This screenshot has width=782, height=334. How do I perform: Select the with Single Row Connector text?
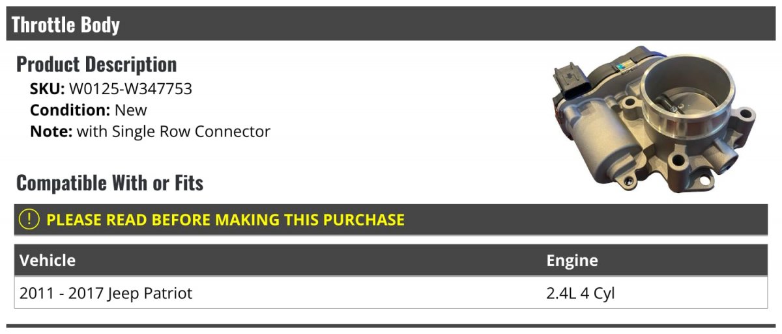[x=173, y=132]
